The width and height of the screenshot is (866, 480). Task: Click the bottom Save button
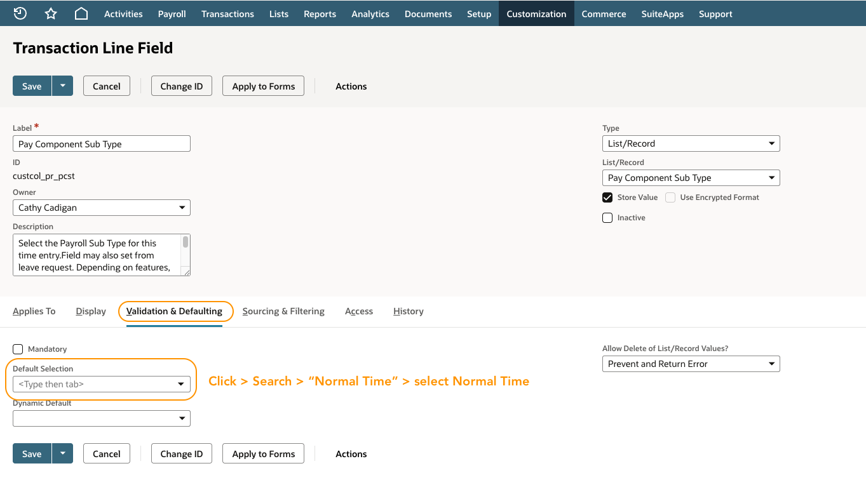(32, 453)
